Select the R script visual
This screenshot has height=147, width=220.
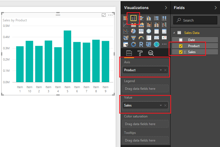pos(141,44)
